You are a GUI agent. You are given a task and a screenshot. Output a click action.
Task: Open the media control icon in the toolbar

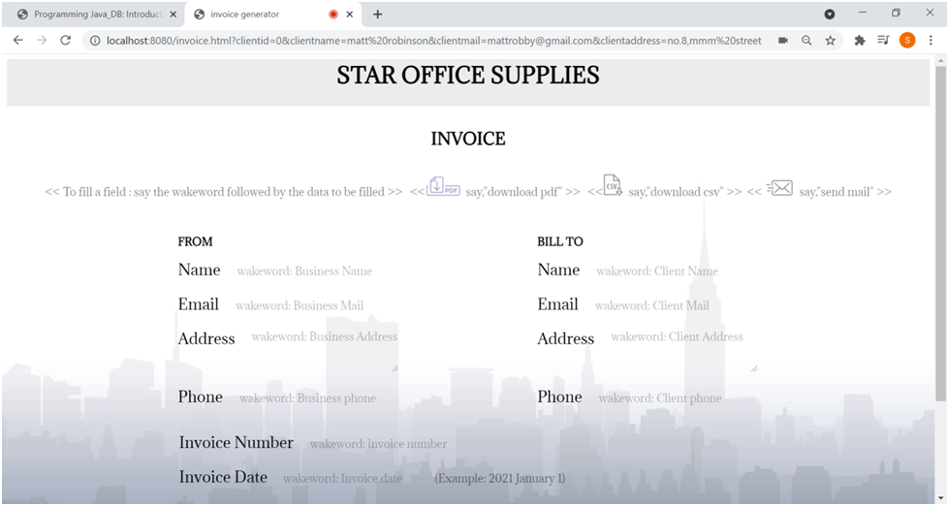click(x=884, y=41)
